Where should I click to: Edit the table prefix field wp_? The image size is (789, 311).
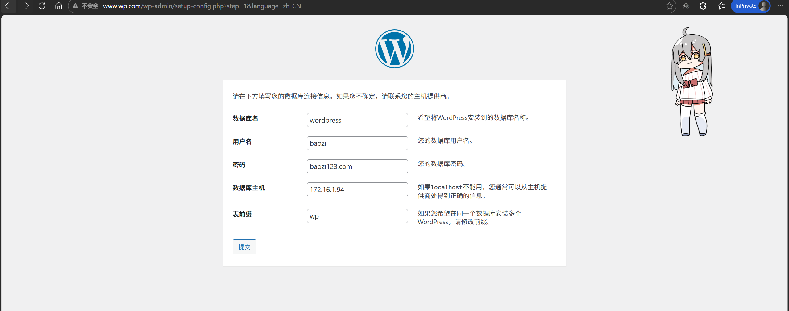[x=357, y=216]
